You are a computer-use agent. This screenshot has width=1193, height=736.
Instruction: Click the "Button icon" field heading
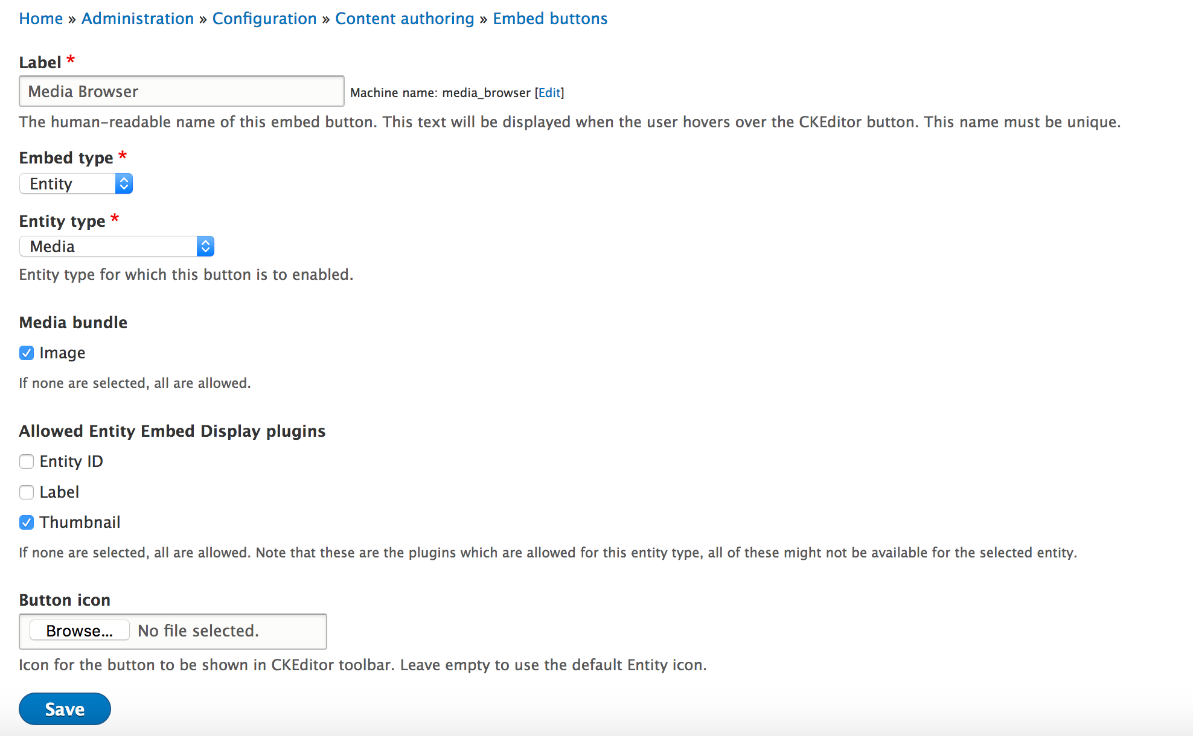[x=65, y=600]
